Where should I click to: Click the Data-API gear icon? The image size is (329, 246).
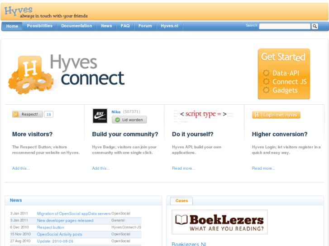(266, 73)
